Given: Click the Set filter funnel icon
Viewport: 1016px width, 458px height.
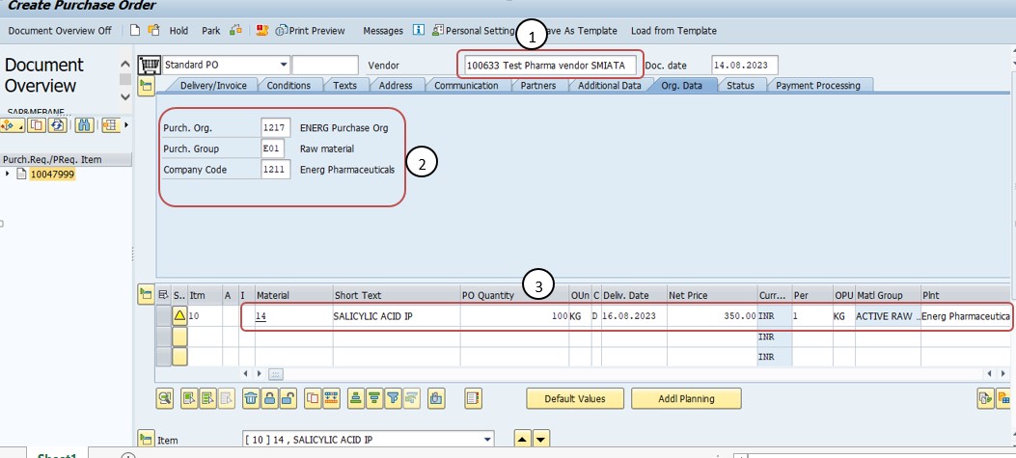Looking at the screenshot, I should click(x=393, y=398).
